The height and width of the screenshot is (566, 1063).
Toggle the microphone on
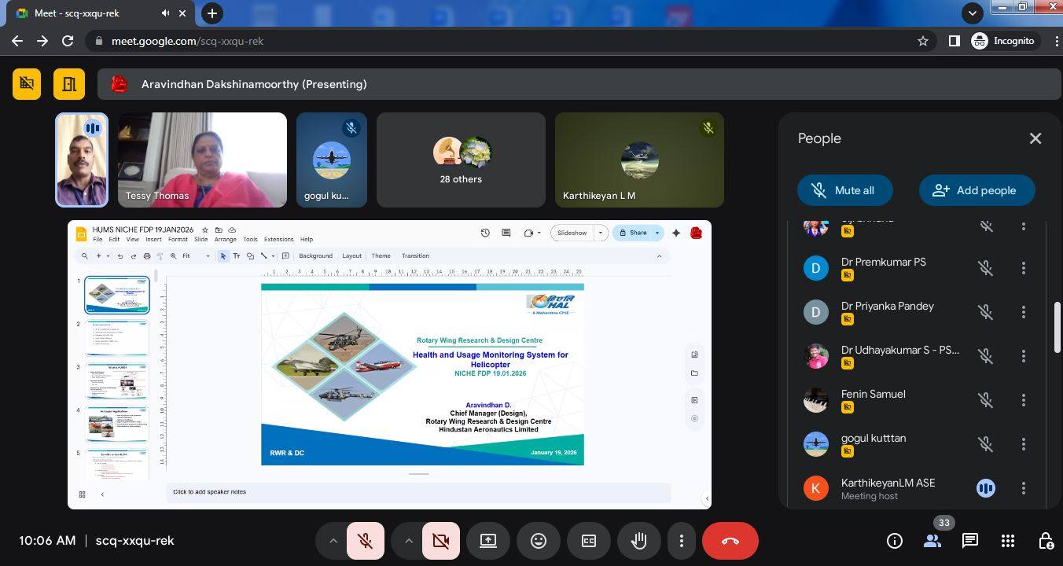coord(365,541)
